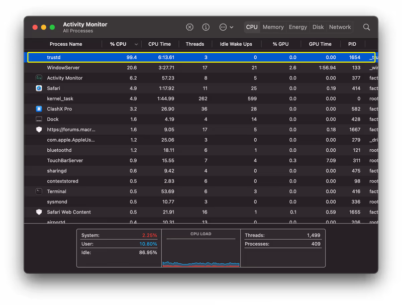402x305 pixels.
Task: Click chevron beside the ellipsis button
Action: point(232,27)
